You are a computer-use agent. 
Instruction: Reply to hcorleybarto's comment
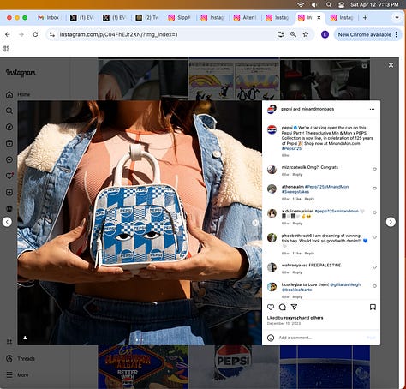[x=297, y=297]
